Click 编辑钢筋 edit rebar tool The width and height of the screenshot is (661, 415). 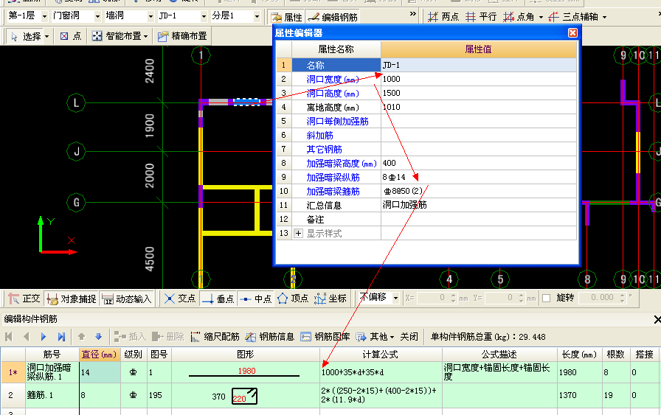(333, 17)
